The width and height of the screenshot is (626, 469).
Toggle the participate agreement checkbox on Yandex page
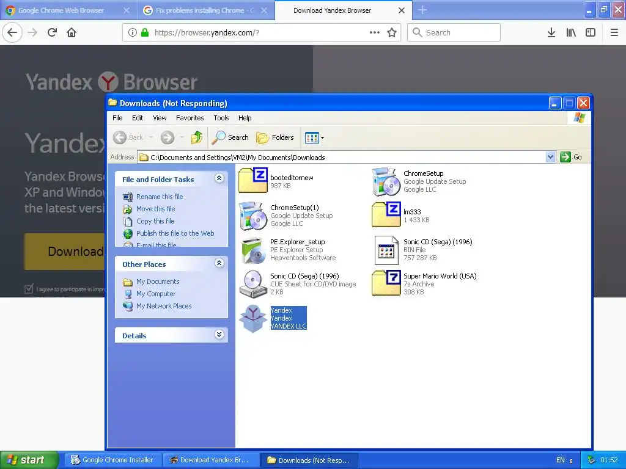point(29,289)
